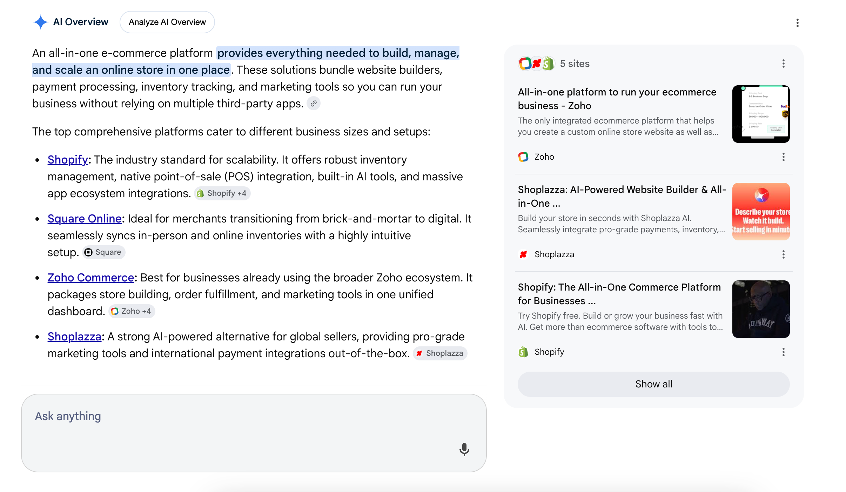The height and width of the screenshot is (492, 846).
Task: Open the AI Overview three-dot menu
Action: (797, 23)
